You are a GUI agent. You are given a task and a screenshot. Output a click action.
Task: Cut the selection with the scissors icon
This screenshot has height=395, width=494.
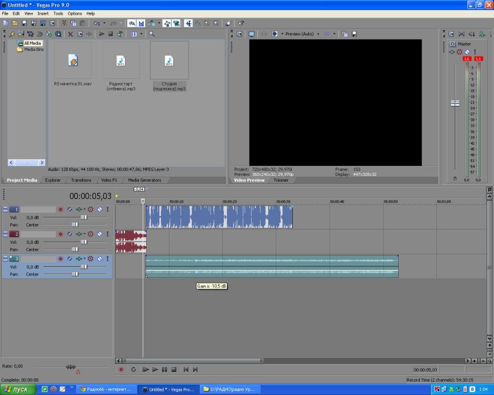point(64,23)
